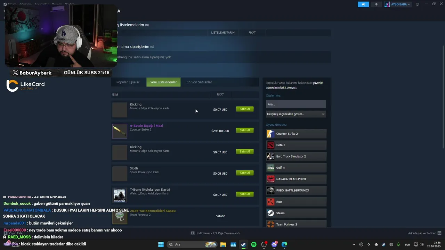The image size is (445, 250).
Task: Open the Steam notifications bell
Action: click(x=376, y=4)
